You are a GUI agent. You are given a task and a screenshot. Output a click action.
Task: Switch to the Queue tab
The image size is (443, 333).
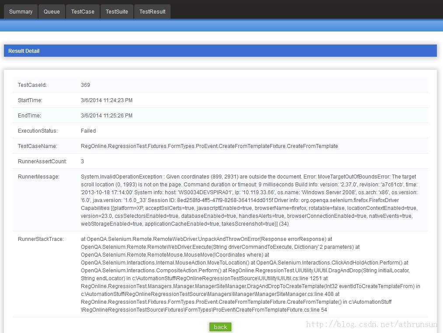52,12
